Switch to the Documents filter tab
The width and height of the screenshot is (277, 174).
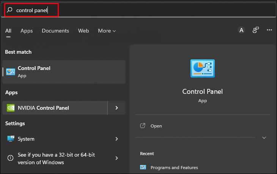click(55, 31)
